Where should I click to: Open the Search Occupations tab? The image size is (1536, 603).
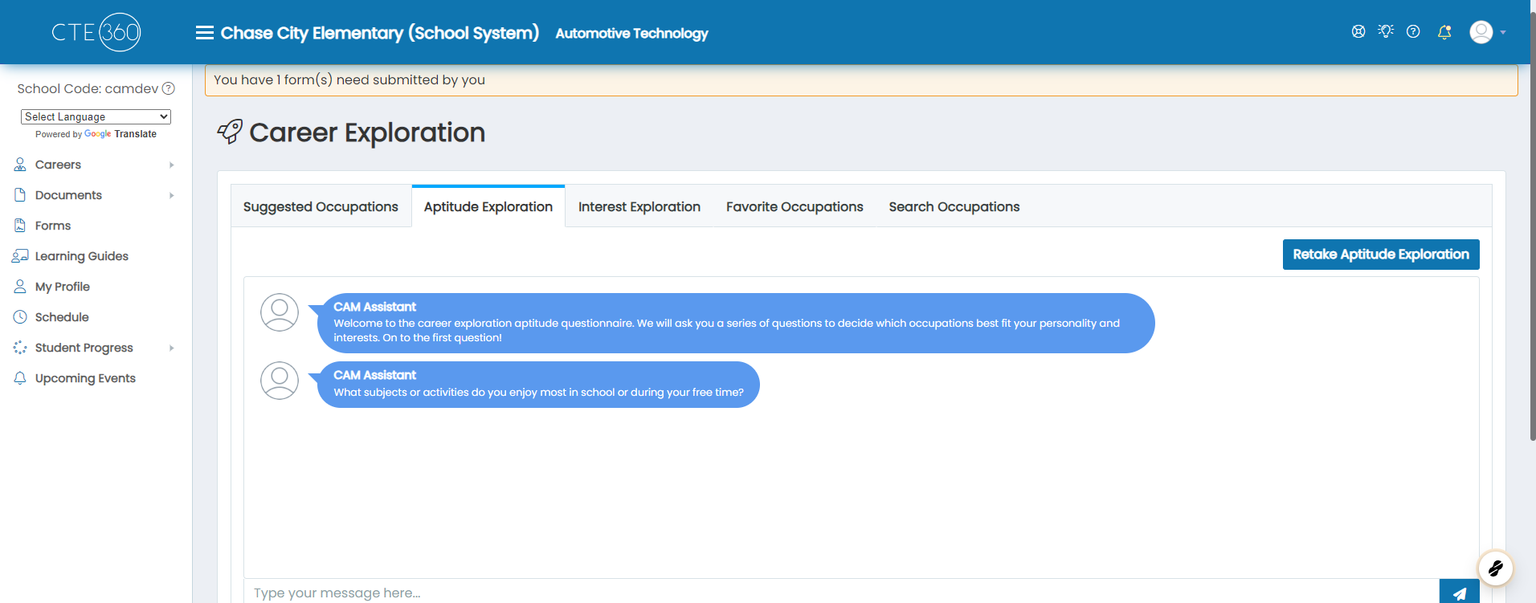(954, 206)
